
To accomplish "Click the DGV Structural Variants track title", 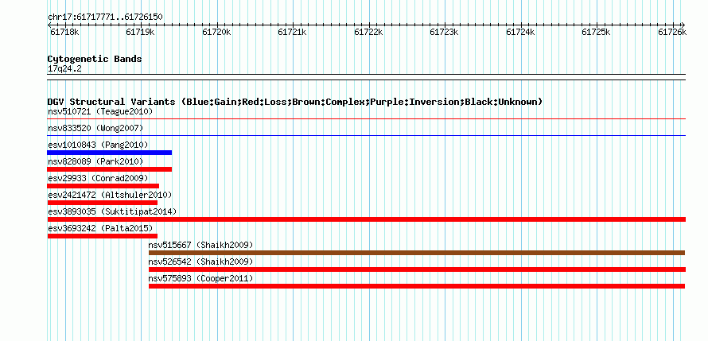I will pos(295,102).
